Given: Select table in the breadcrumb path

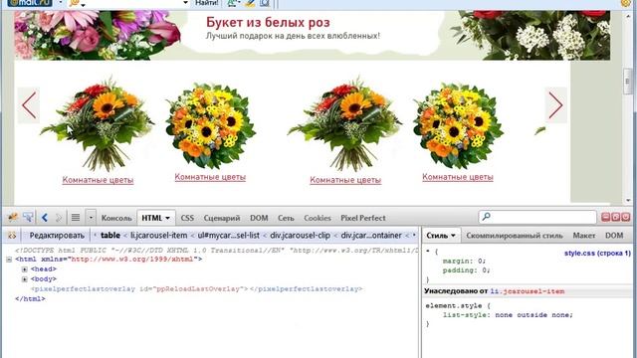Looking at the screenshot, I should [110, 236].
